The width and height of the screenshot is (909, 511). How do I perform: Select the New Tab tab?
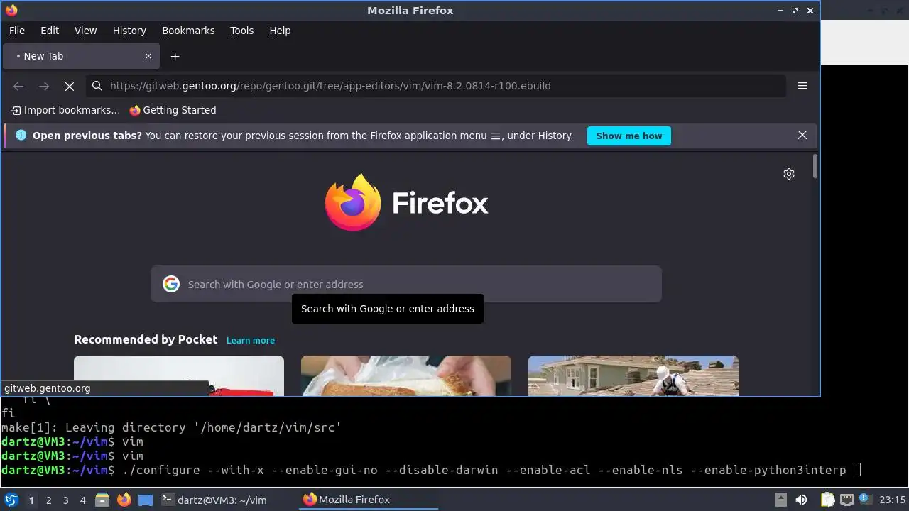click(x=81, y=56)
